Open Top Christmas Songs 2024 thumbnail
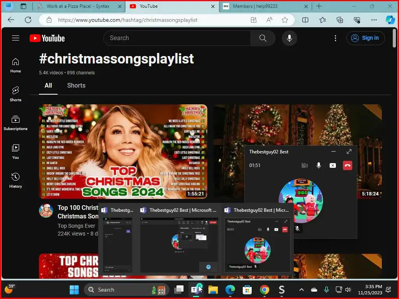Viewport: 399px width, 299px height. [123, 151]
